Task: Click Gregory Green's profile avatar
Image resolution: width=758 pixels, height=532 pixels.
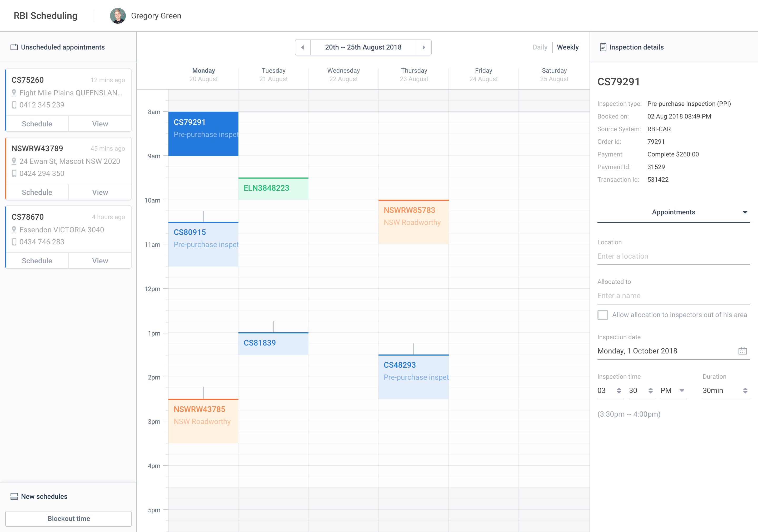Action: pyautogui.click(x=118, y=16)
